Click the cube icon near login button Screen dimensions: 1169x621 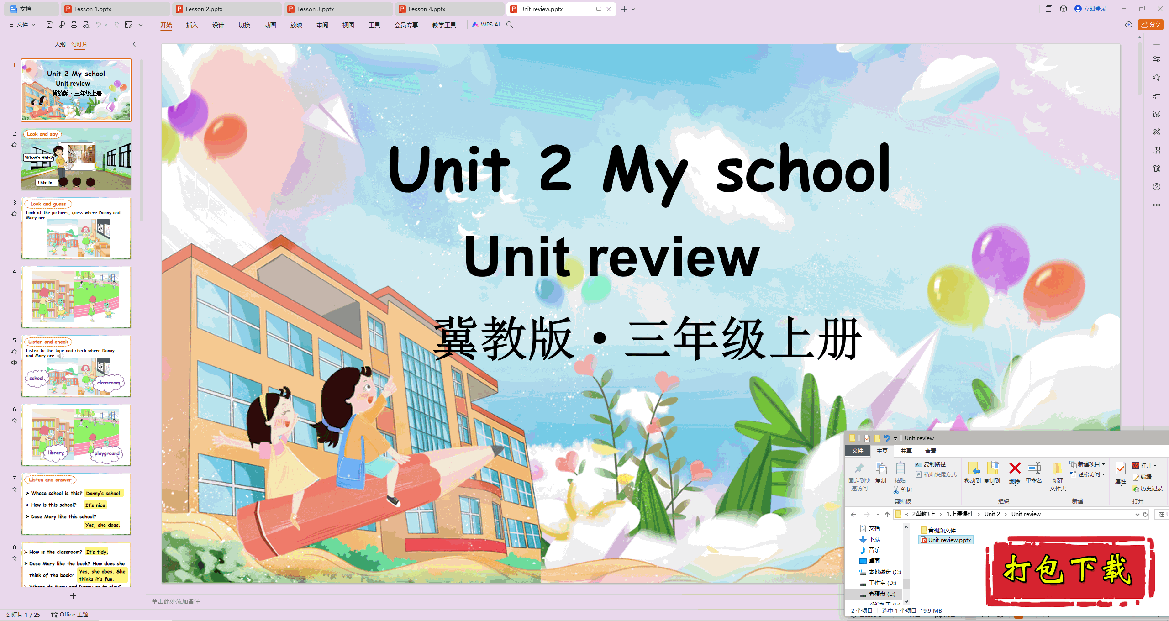pyautogui.click(x=1064, y=9)
